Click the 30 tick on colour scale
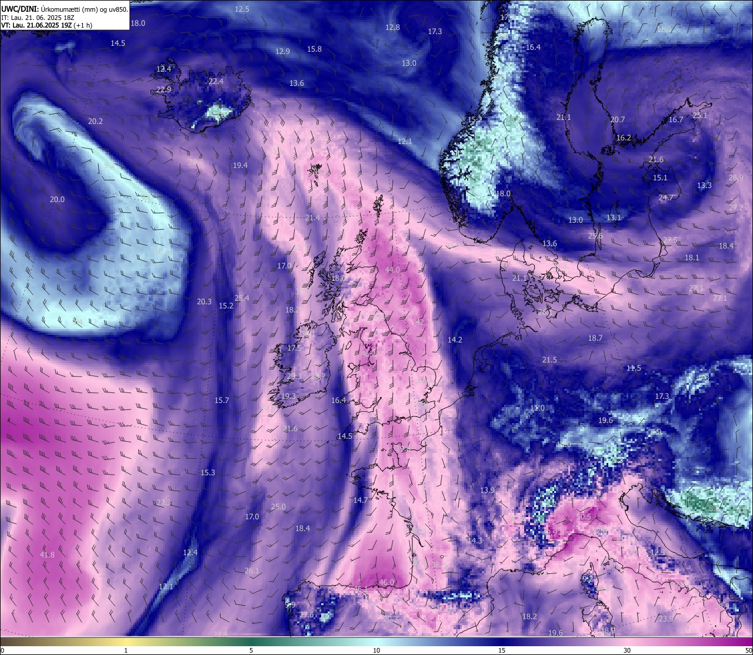 (627, 650)
